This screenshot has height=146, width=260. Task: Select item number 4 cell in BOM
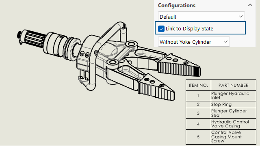click(198, 124)
